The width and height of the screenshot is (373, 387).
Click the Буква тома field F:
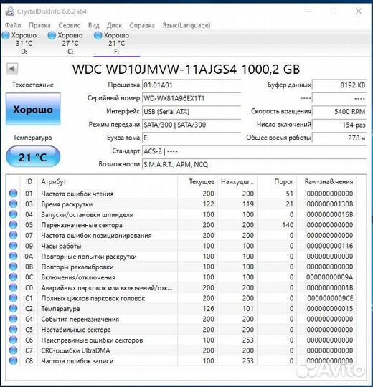(x=192, y=138)
